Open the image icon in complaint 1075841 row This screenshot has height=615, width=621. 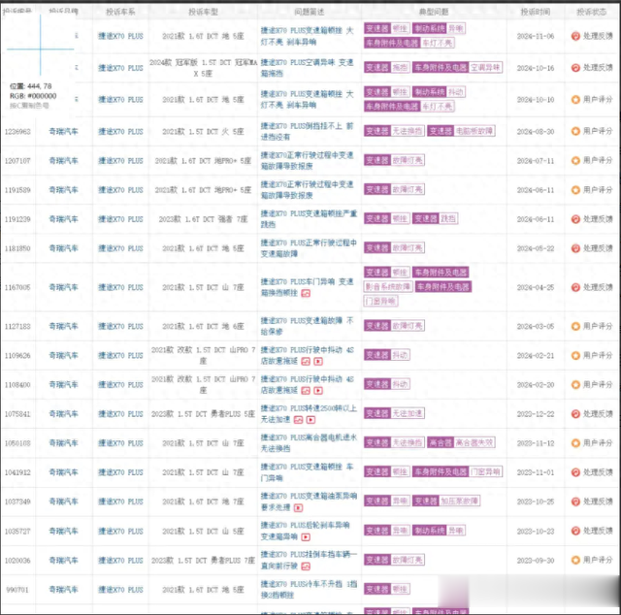[299, 420]
